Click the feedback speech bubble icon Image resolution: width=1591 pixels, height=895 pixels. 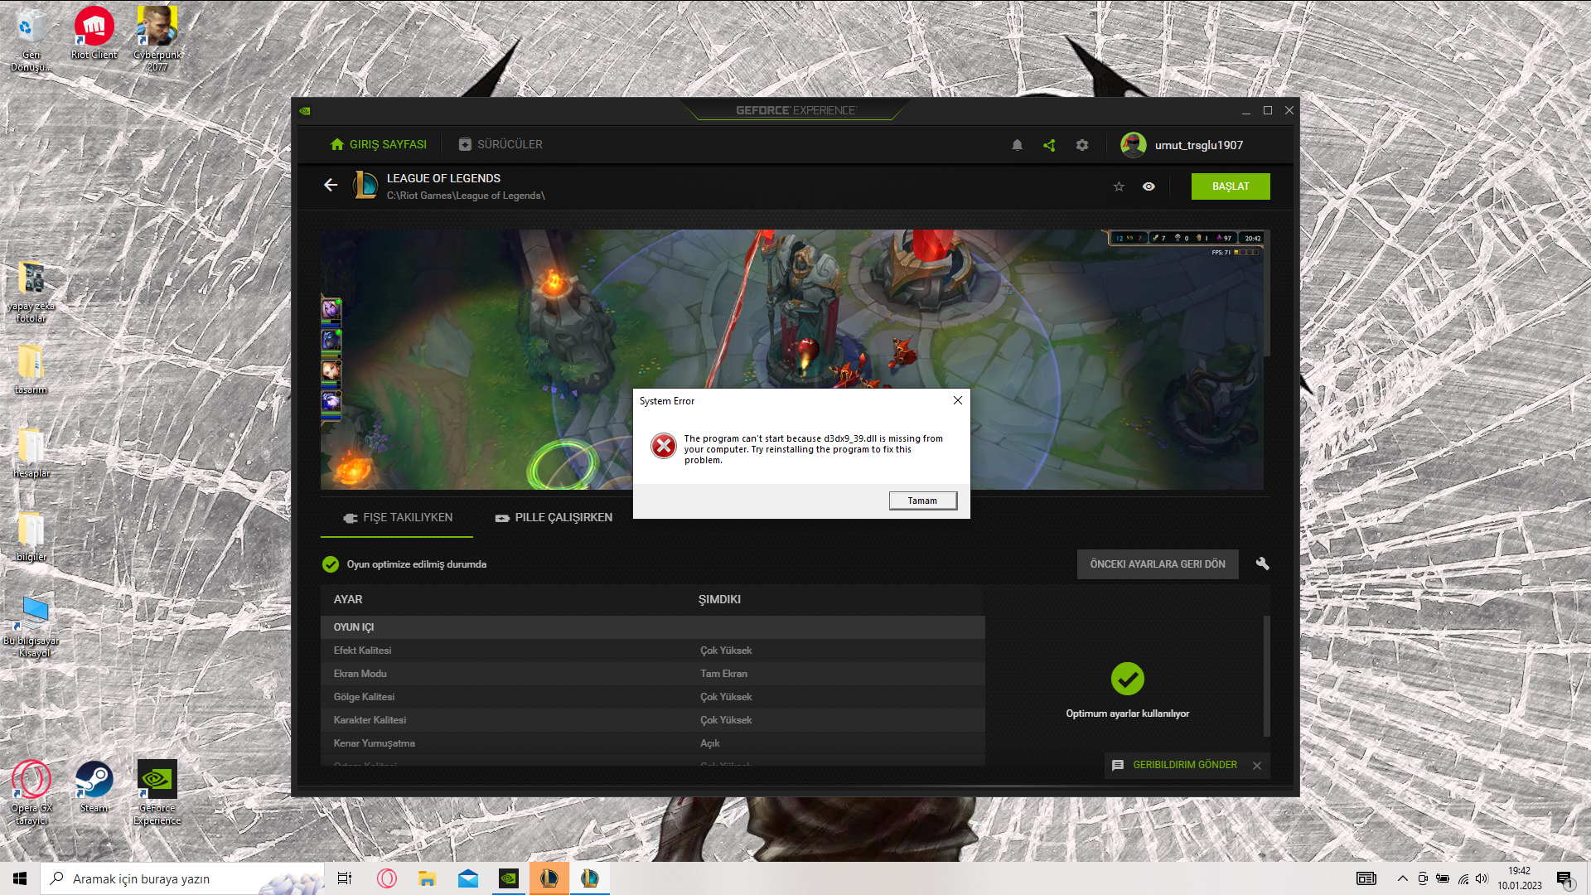click(1118, 765)
